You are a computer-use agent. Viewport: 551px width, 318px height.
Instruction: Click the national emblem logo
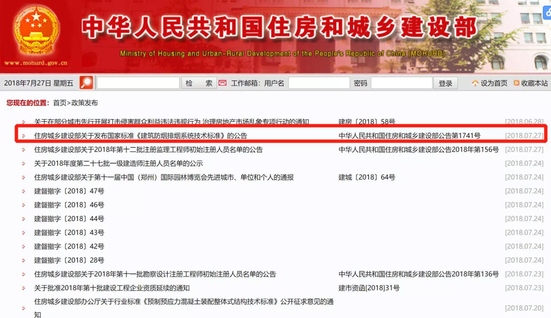coord(36,32)
